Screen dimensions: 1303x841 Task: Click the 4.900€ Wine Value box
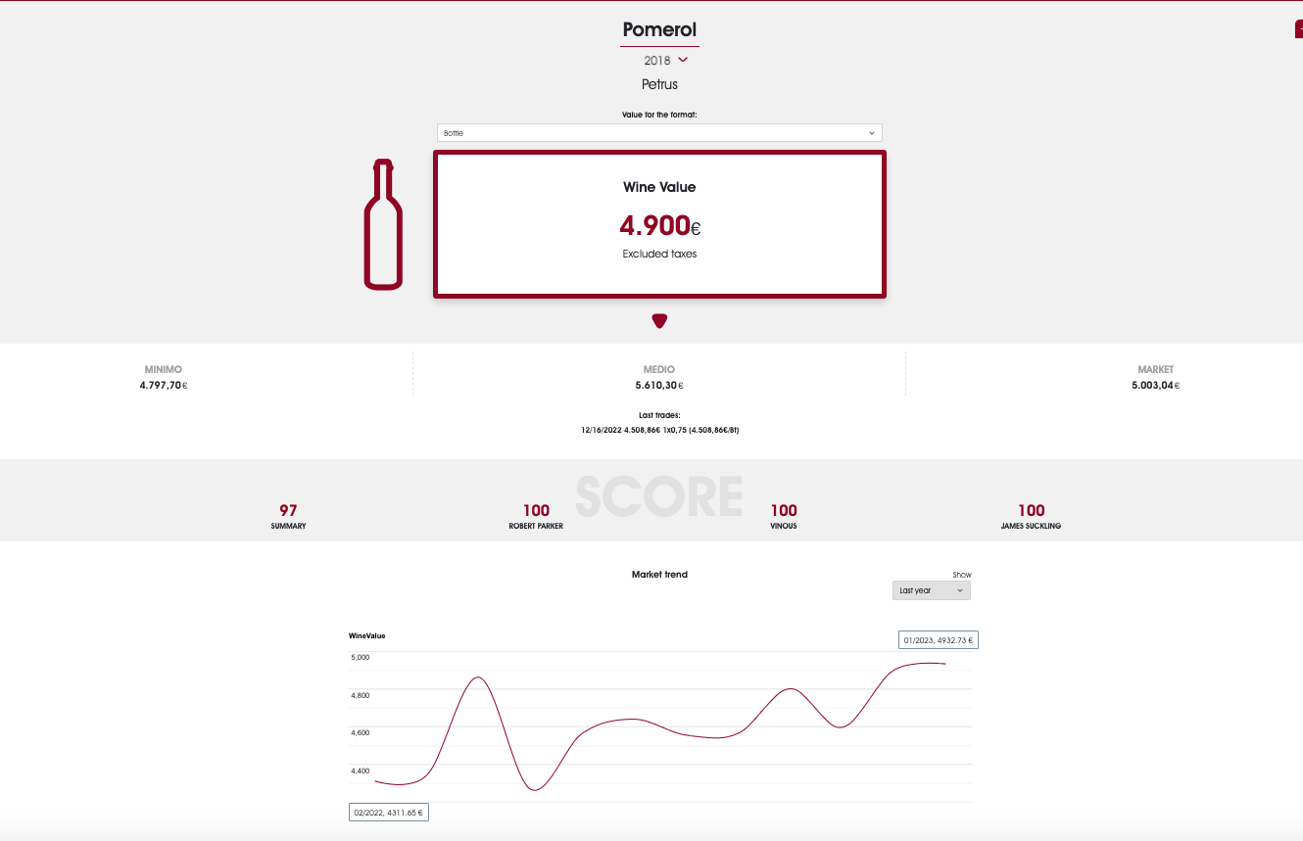pos(659,224)
